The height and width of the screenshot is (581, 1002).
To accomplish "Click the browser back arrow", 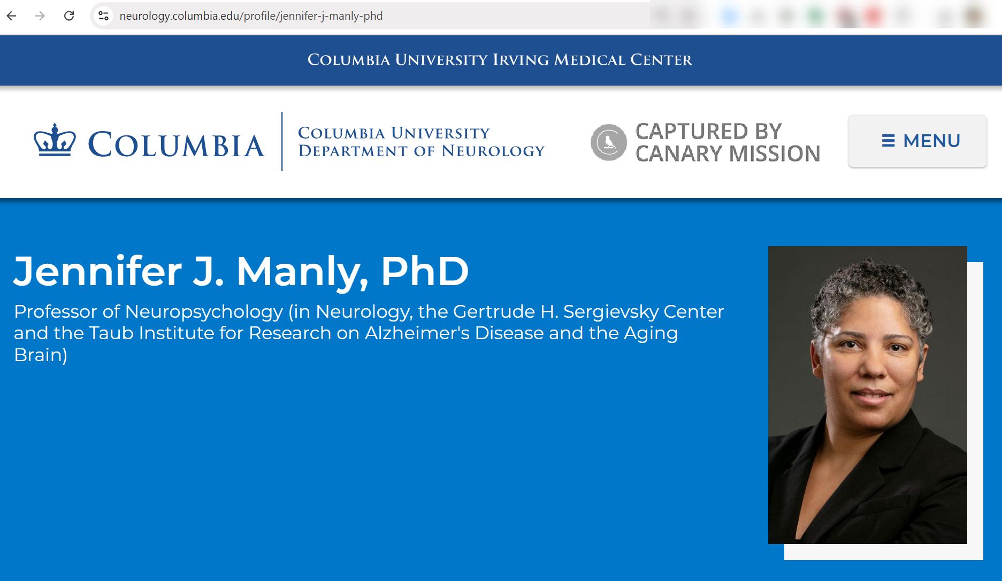I will click(x=12, y=16).
